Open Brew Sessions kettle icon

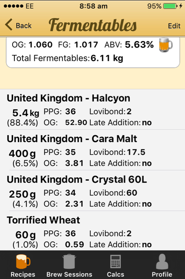pos(69,262)
